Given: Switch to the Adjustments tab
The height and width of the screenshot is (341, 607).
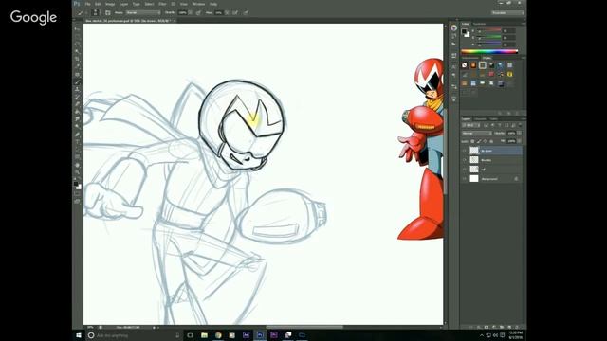Looking at the screenshot, I should 470,58.
